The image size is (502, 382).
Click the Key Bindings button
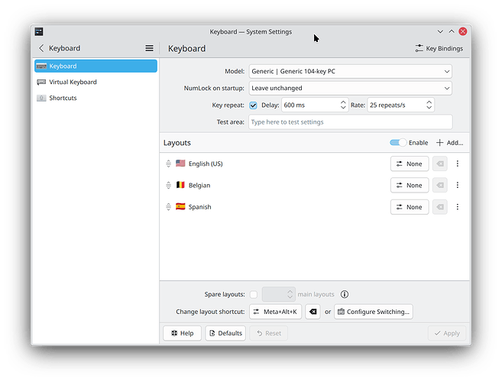pyautogui.click(x=439, y=48)
